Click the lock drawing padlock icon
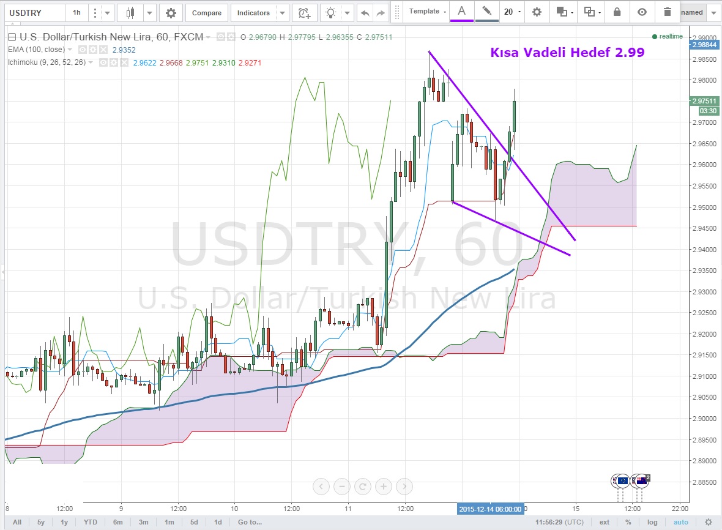 click(x=617, y=12)
